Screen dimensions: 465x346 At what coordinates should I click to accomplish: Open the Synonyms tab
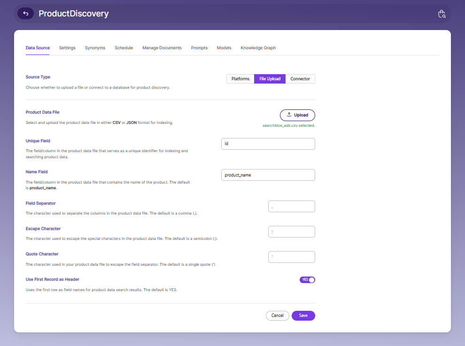point(95,48)
